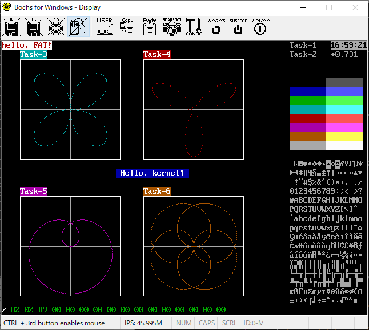Click the Reset button

point(216,27)
